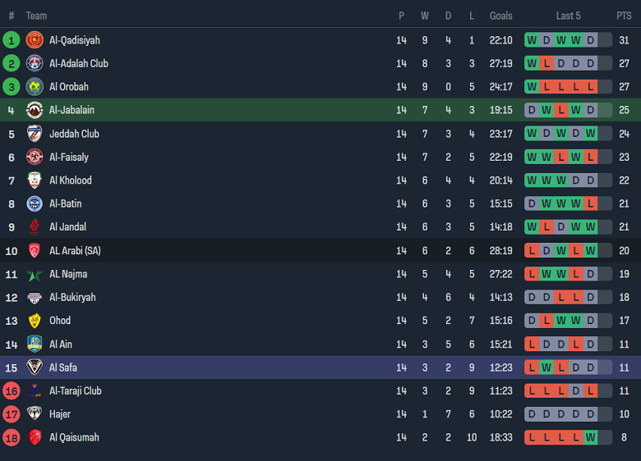Click Al-Qadisiyah's rank 1 green badge
The image size is (641, 461).
pyautogui.click(x=12, y=40)
